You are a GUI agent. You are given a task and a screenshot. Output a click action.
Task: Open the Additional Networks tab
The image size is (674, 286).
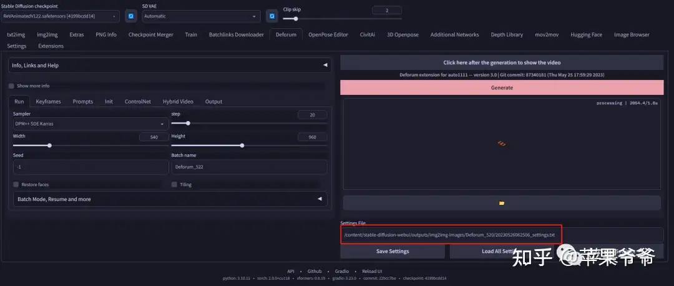point(454,35)
